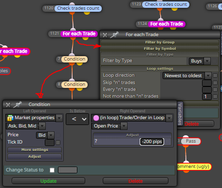This screenshot has width=222, height=188.
Task: Toggle the Loop direction checkbox
Action: click(x=215, y=76)
